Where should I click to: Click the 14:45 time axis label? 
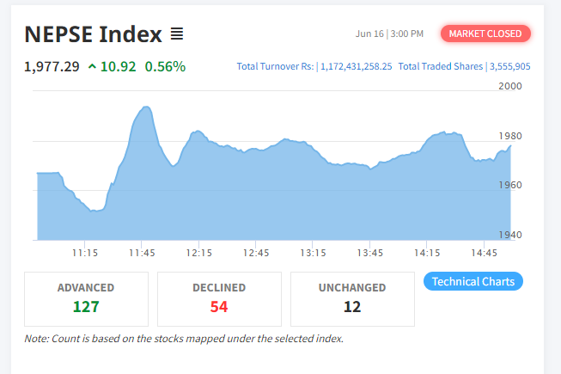[485, 253]
